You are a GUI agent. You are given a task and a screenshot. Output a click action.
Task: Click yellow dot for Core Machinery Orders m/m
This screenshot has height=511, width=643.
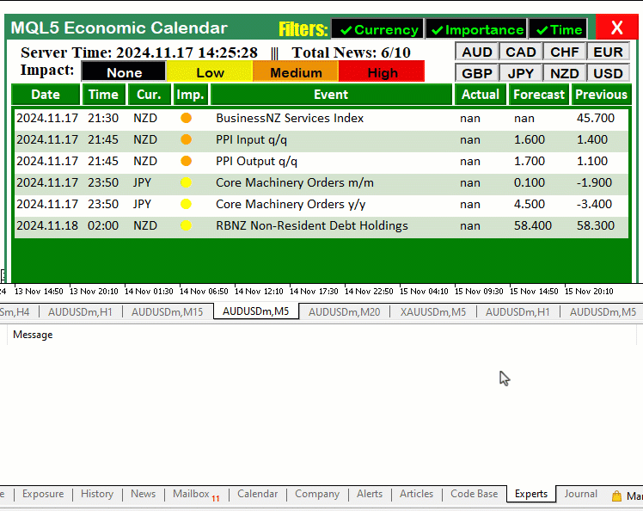[187, 182]
